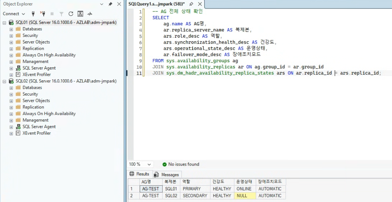Select the yellow NULL cell

click(x=245, y=196)
